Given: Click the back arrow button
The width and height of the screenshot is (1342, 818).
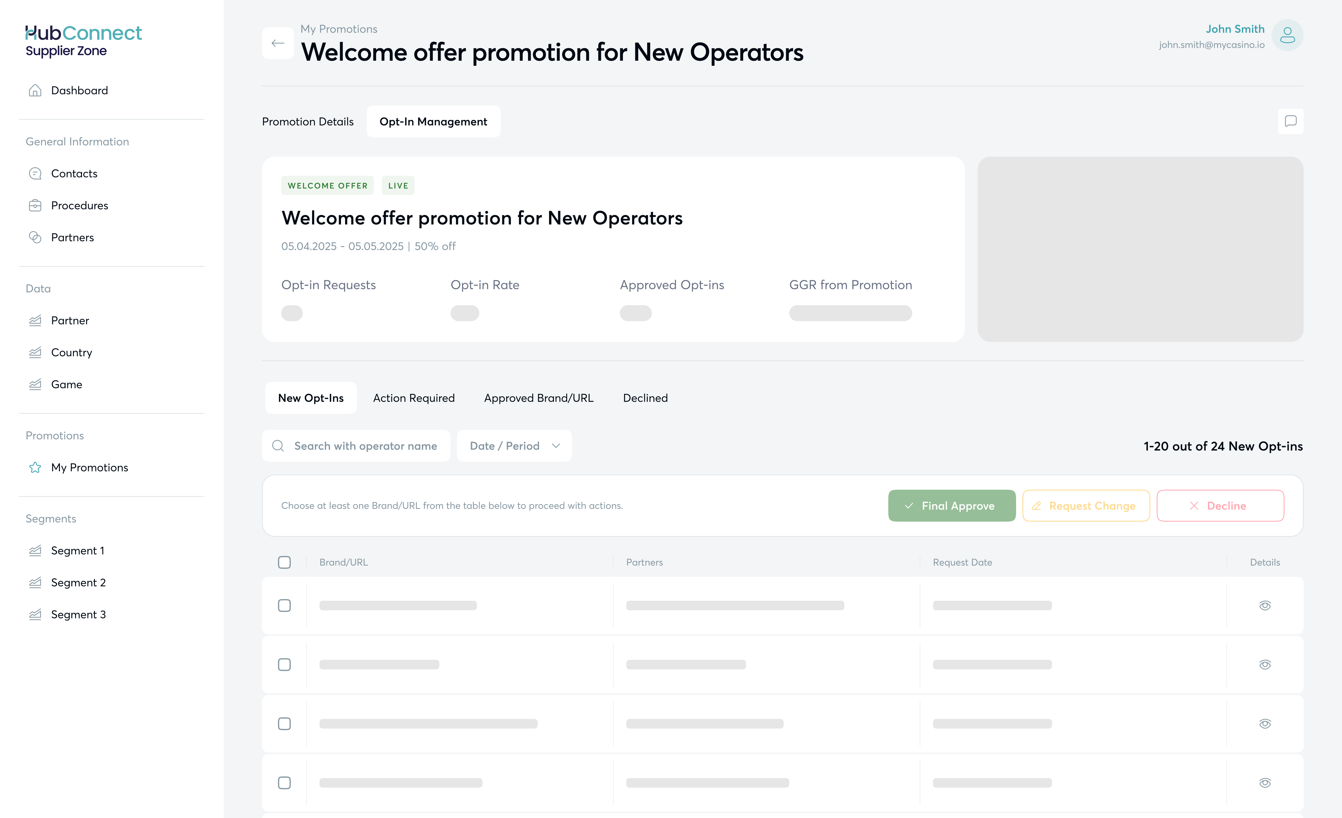Looking at the screenshot, I should click(x=278, y=43).
